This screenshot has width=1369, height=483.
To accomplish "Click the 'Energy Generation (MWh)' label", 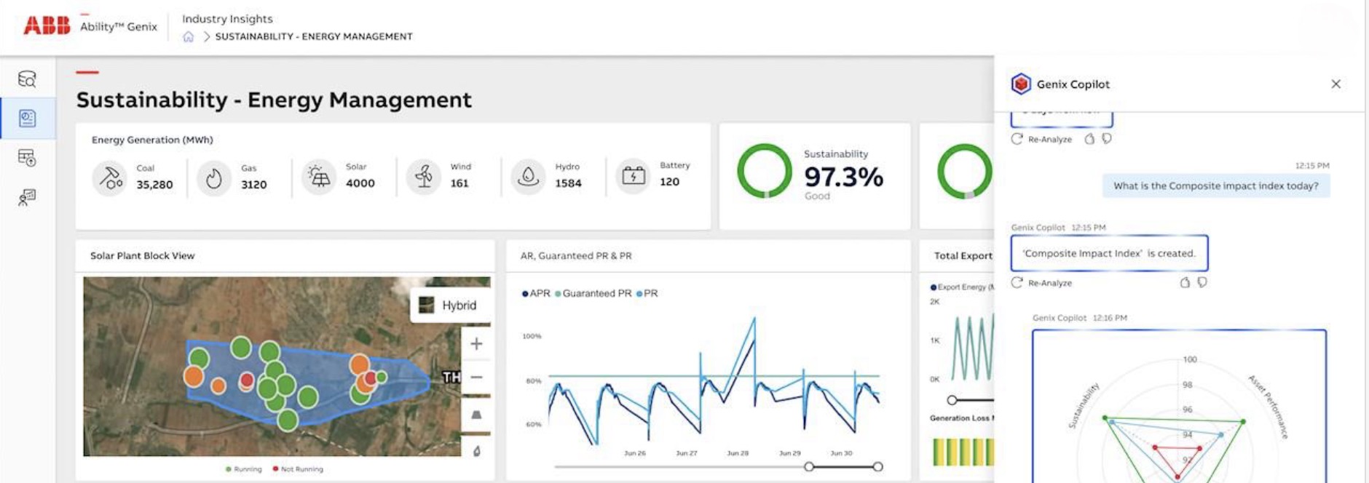I will (152, 140).
